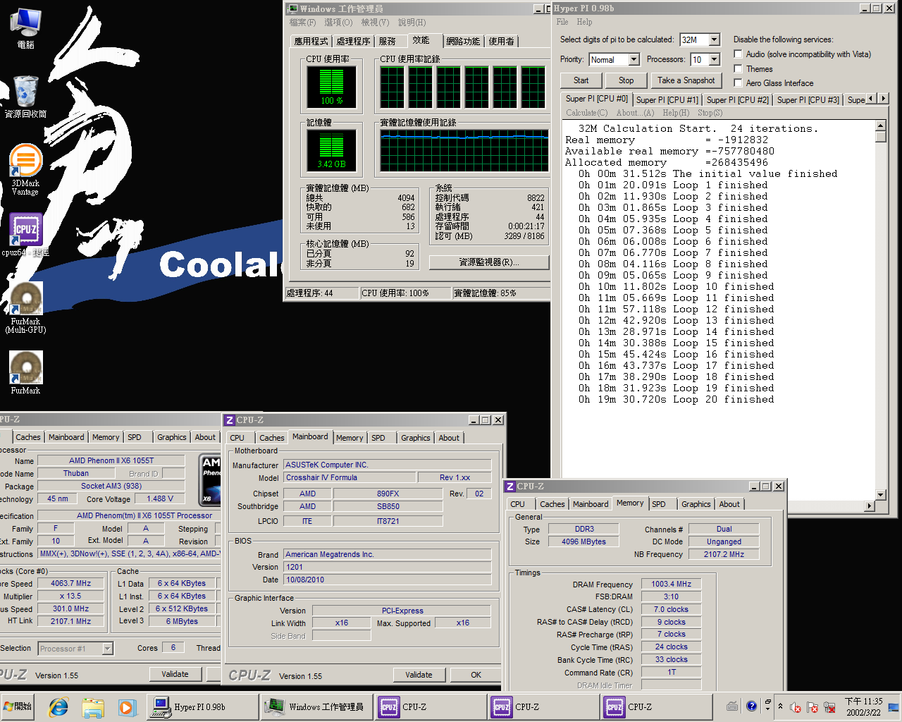Click Hyper PI horizontal scrollbar right arrow
The height and width of the screenshot is (722, 902).
click(869, 506)
